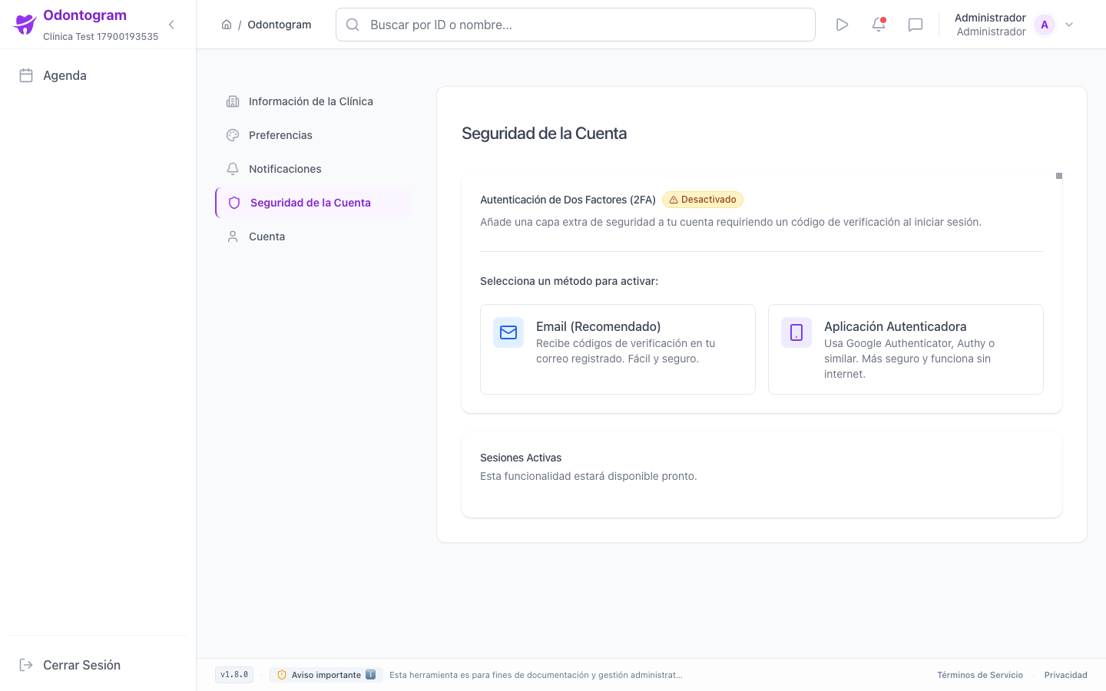Open notifications bell in the header

tap(879, 25)
